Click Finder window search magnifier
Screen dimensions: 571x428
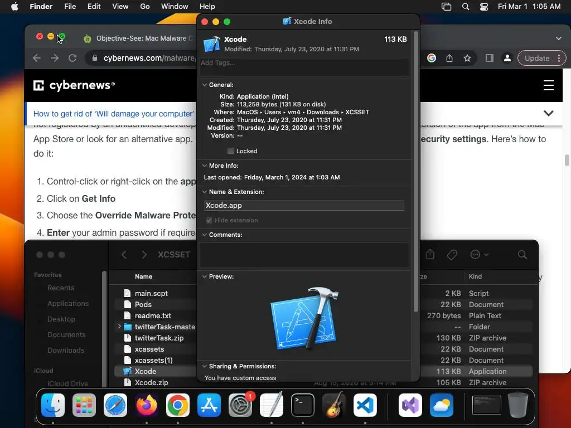522,255
